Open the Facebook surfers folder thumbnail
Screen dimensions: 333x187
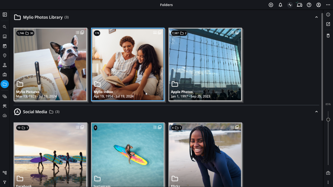coord(51,155)
